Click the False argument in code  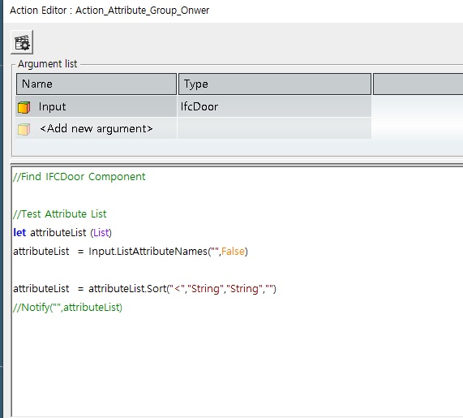coord(233,252)
